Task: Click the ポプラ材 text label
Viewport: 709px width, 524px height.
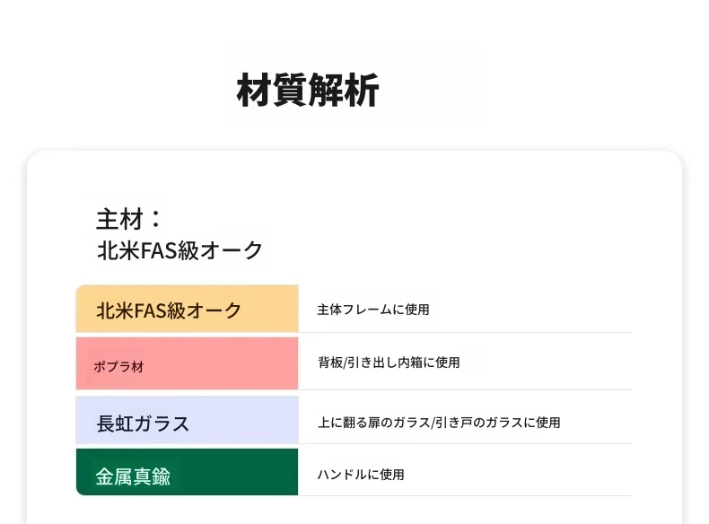Action: [118, 367]
